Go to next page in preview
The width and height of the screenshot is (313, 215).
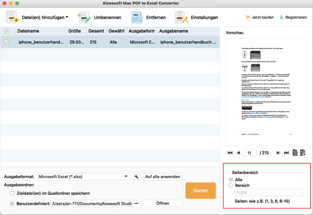[278, 153]
